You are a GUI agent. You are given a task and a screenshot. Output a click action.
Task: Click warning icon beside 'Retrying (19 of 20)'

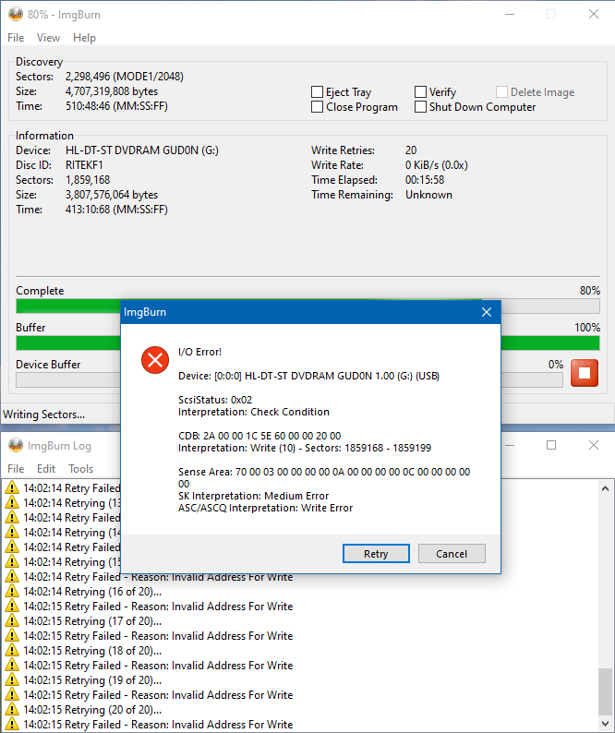[12, 680]
